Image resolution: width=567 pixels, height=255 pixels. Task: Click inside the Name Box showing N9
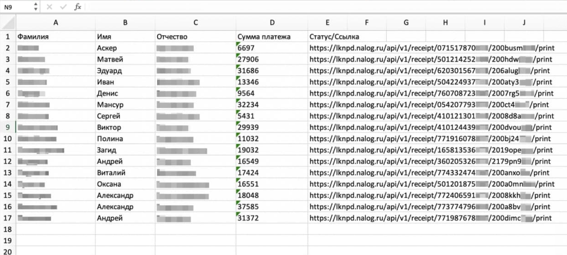coord(16,7)
